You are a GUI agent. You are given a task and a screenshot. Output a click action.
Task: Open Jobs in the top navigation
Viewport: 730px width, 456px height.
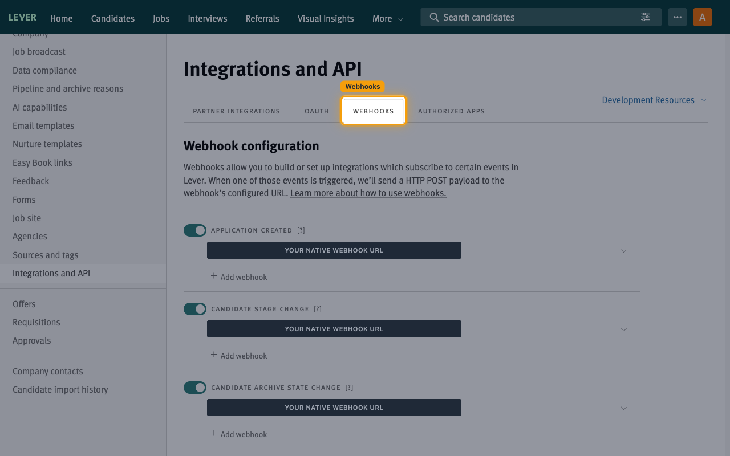161,18
